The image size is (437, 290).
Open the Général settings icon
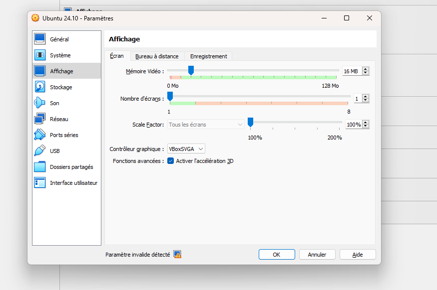point(40,39)
